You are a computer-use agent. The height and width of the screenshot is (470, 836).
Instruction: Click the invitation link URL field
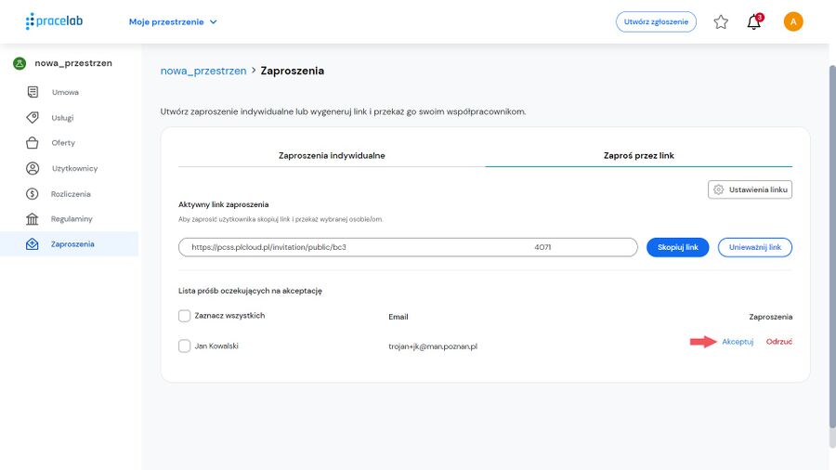click(408, 247)
